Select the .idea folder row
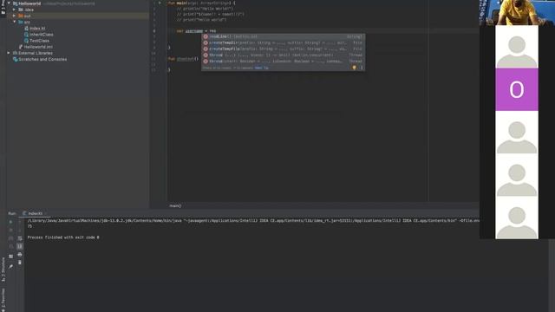 (x=77, y=10)
